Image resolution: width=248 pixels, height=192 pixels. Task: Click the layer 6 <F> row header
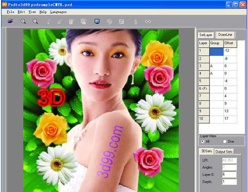pos(204,88)
